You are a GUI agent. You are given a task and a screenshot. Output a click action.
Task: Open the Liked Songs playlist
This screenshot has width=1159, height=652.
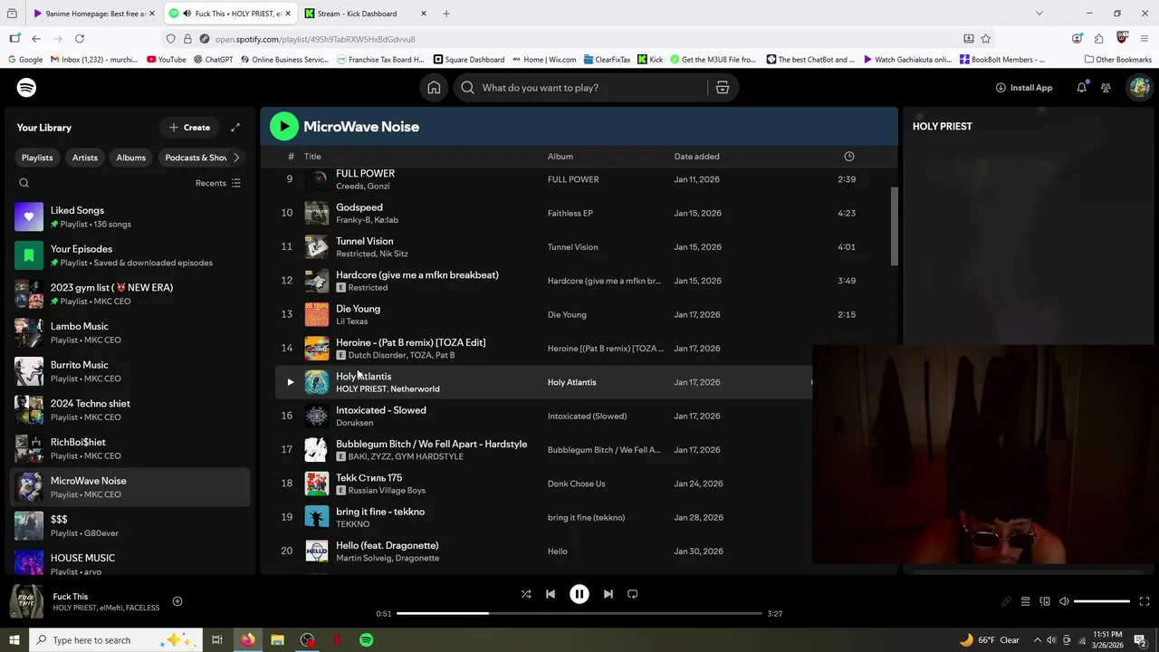[131, 217]
